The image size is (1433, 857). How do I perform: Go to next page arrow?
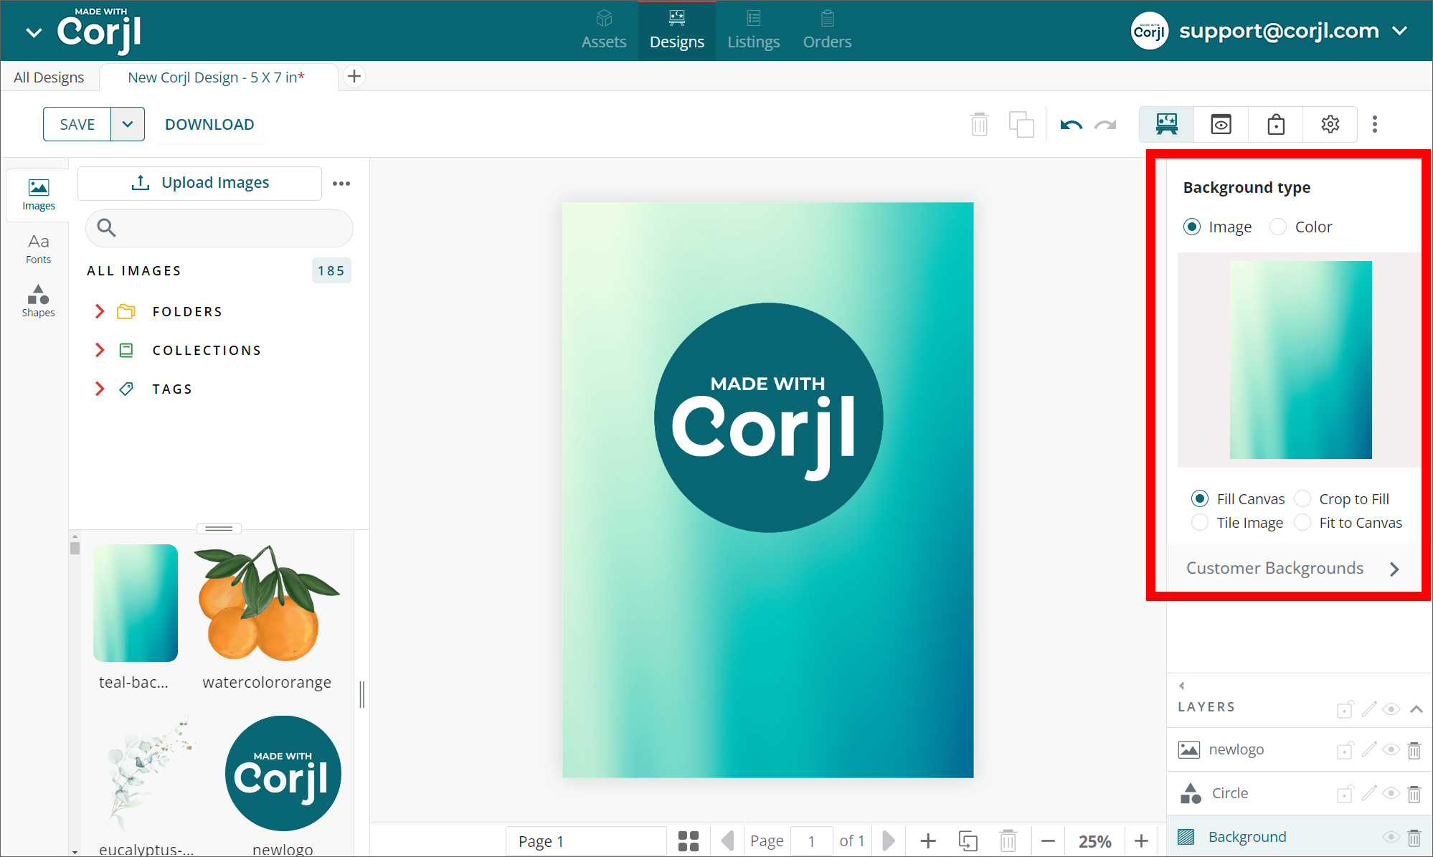click(888, 841)
